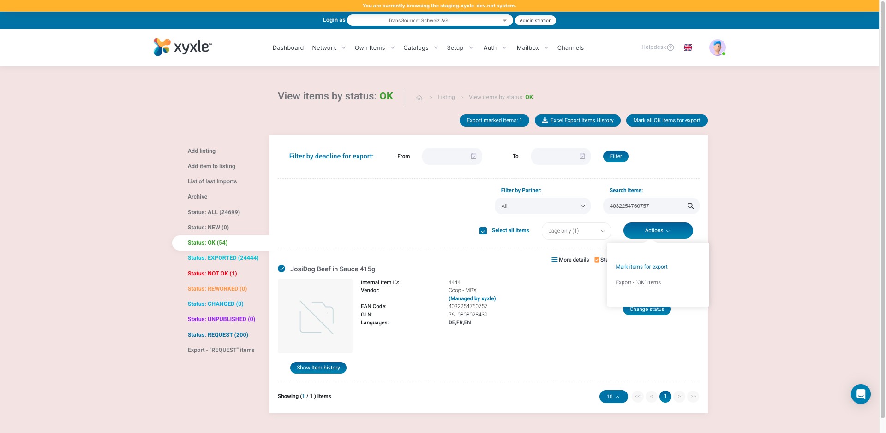Focus the From date input field
This screenshot has width=886, height=433.
(452, 156)
